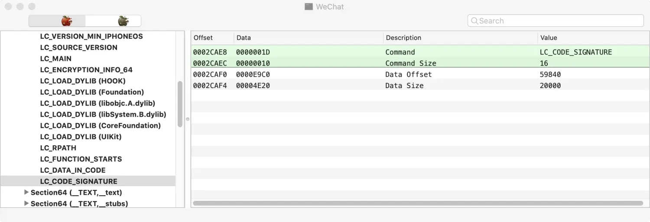This screenshot has height=222, width=650.
Task: Click the magnifying glass search icon
Action: pos(474,21)
